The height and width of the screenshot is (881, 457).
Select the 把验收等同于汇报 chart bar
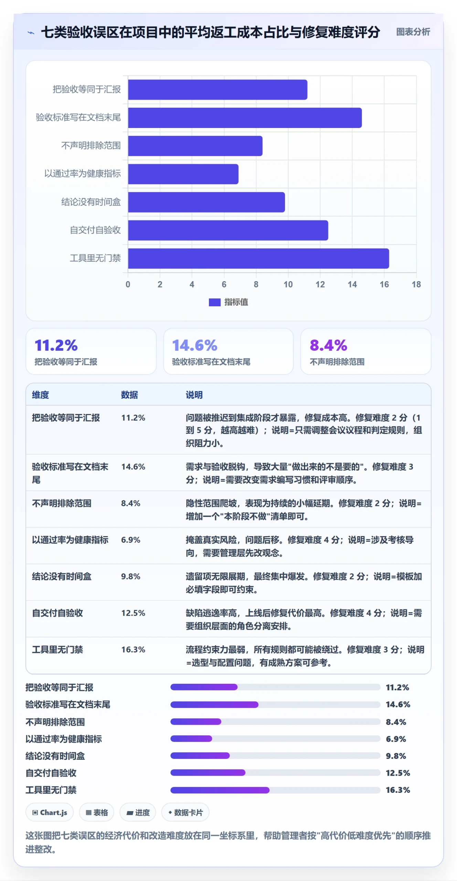[x=217, y=90]
